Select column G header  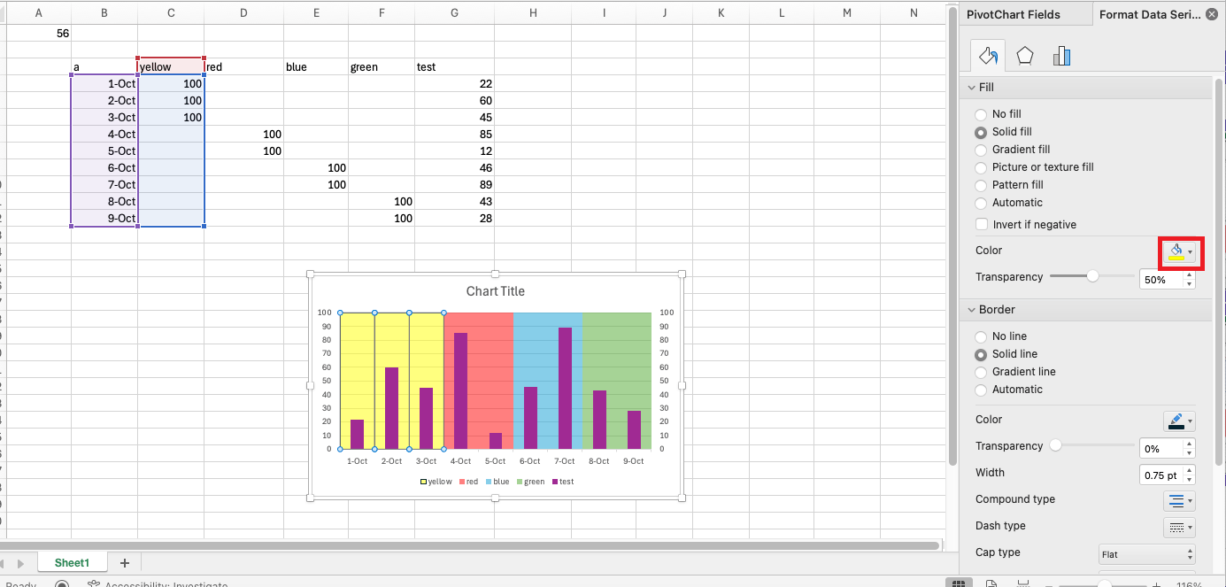pyautogui.click(x=454, y=12)
